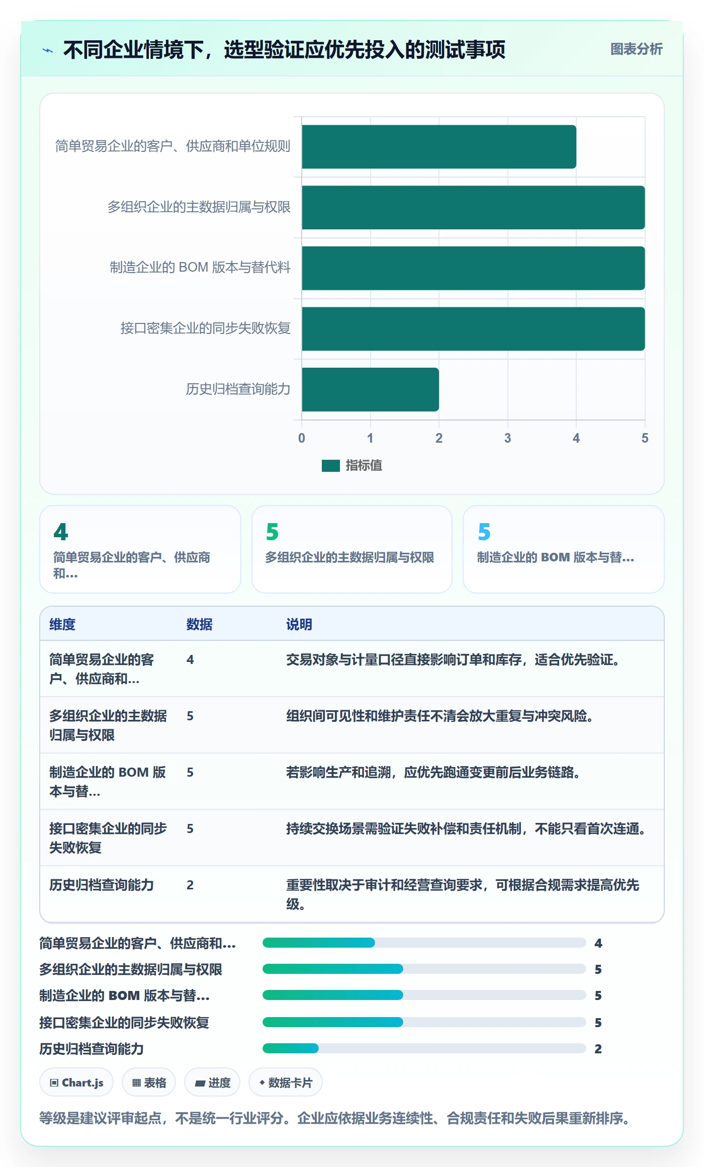This screenshot has width=704, height=1167.
Task: Toggle the 指标值 legend color box
Action: point(331,466)
